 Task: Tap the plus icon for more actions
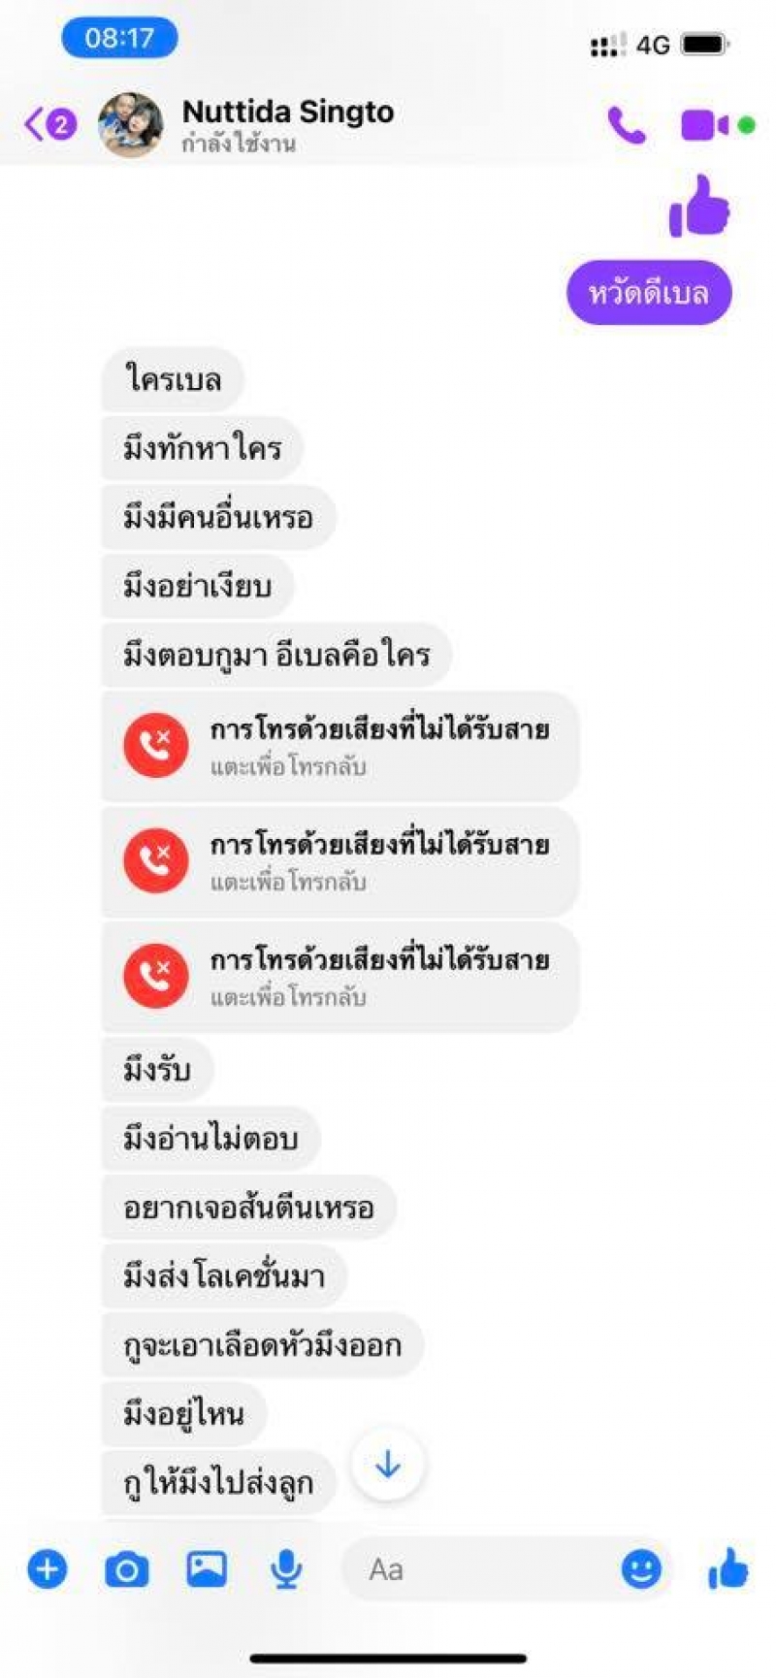pyautogui.click(x=48, y=1568)
